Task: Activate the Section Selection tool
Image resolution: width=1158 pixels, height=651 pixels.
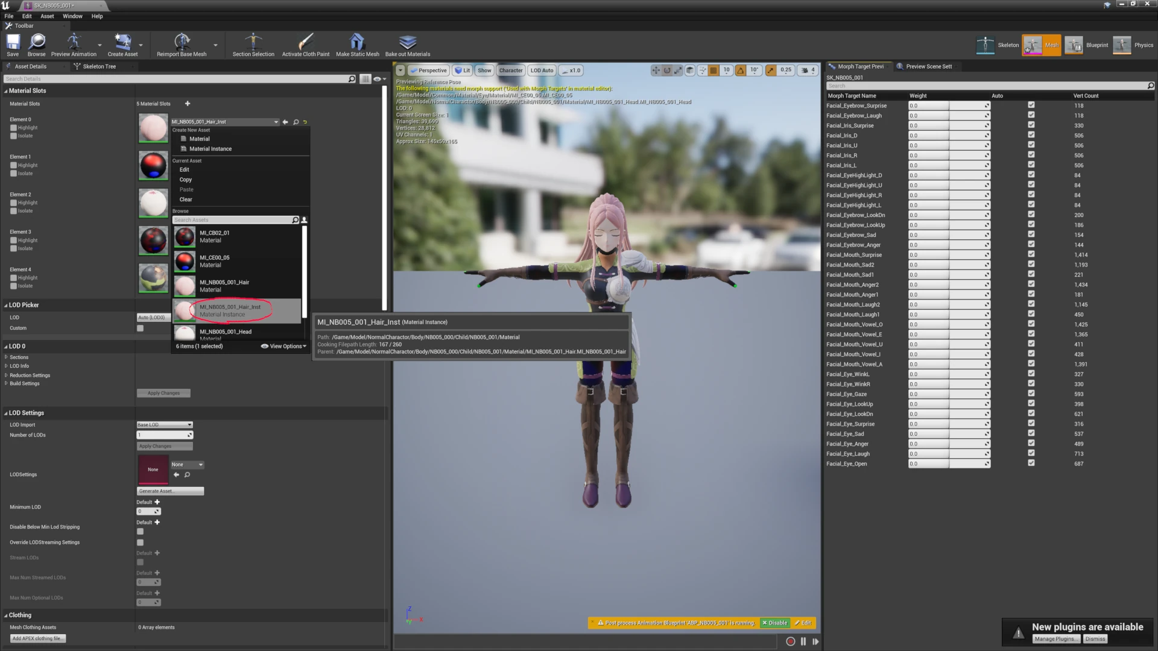Action: pyautogui.click(x=253, y=45)
